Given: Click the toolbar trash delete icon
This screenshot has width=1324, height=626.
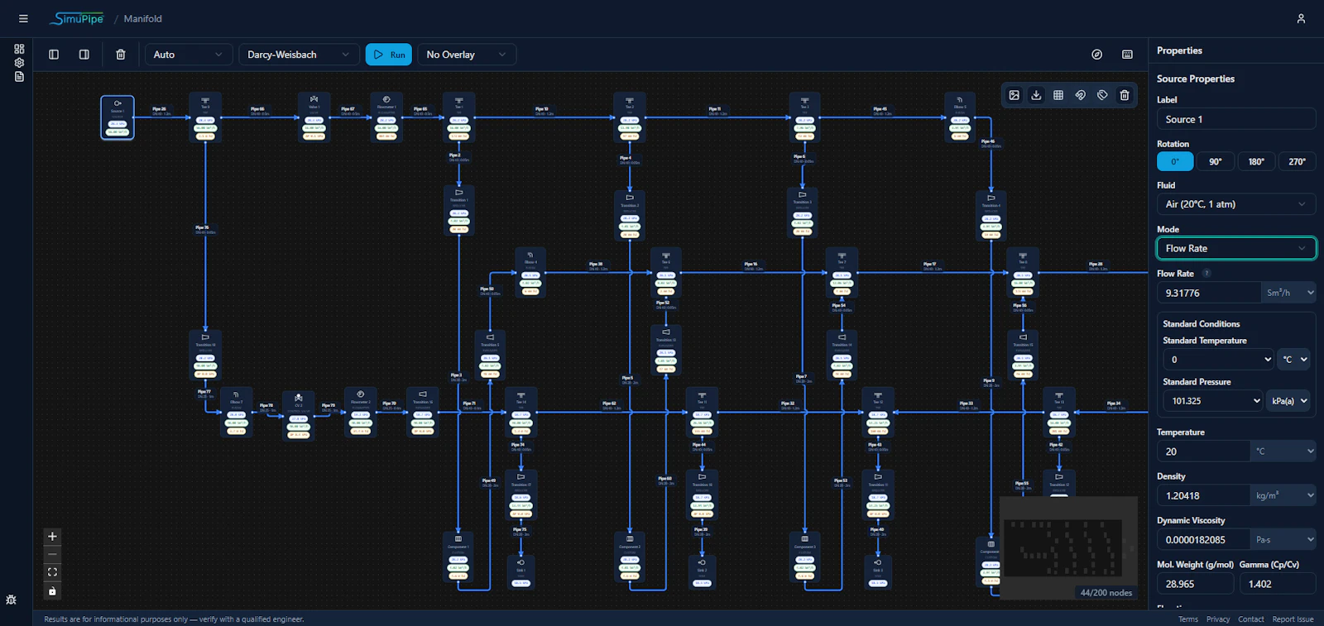Looking at the screenshot, I should tap(121, 55).
